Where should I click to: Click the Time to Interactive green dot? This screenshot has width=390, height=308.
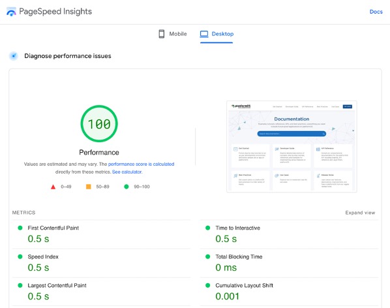tap(207, 228)
